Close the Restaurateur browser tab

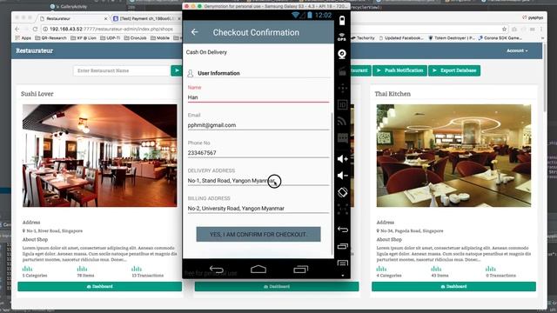click(x=105, y=18)
